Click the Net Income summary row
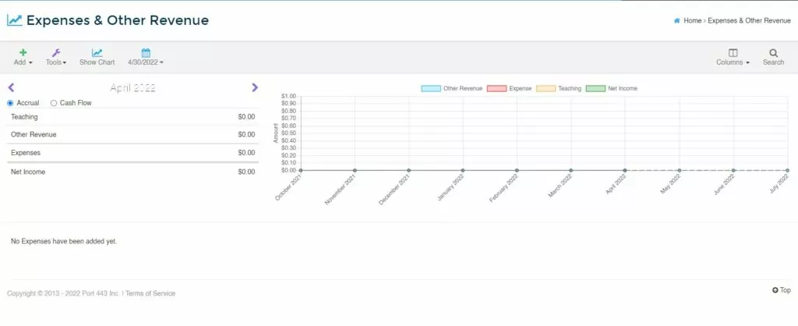Viewport: 798px width, 326px height. [132, 172]
